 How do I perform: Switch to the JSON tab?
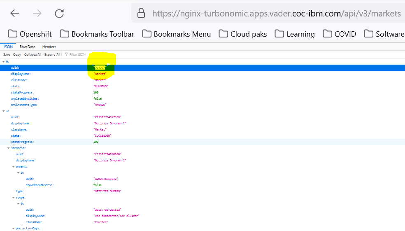click(8, 47)
